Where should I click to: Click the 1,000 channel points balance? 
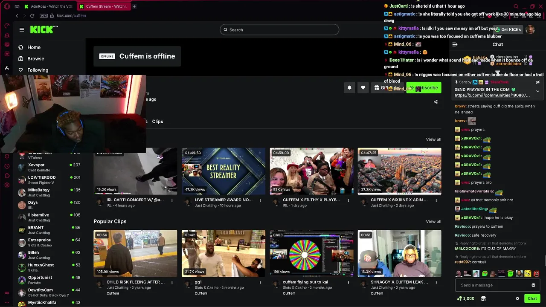(x=465, y=298)
